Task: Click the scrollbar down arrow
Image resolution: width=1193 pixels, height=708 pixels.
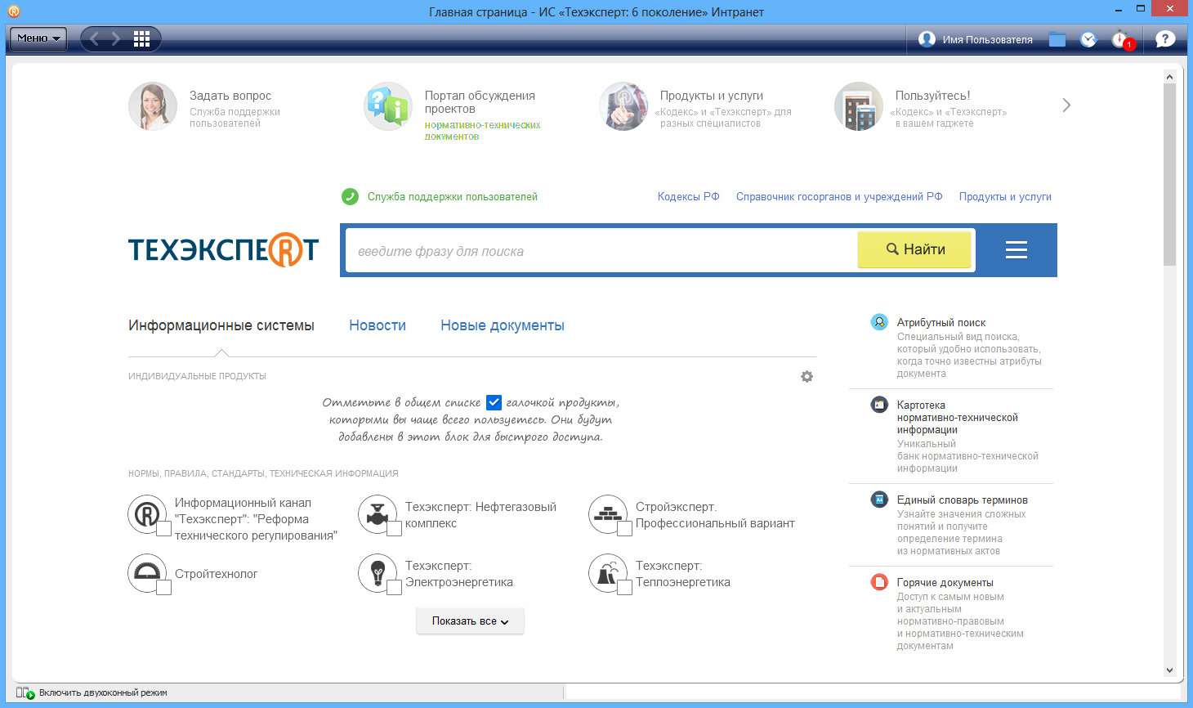Action: click(x=1169, y=670)
